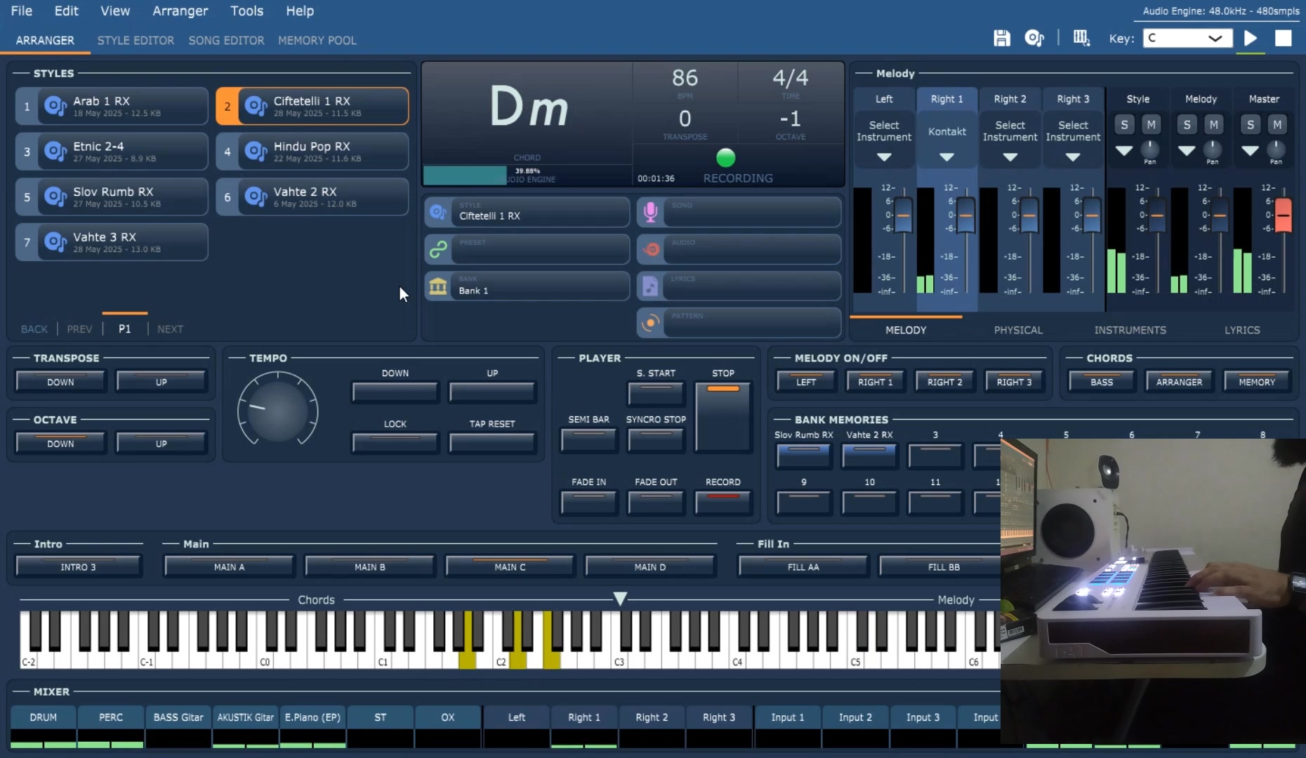Click the save disk icon in top toolbar
The width and height of the screenshot is (1306, 758).
click(x=1002, y=38)
